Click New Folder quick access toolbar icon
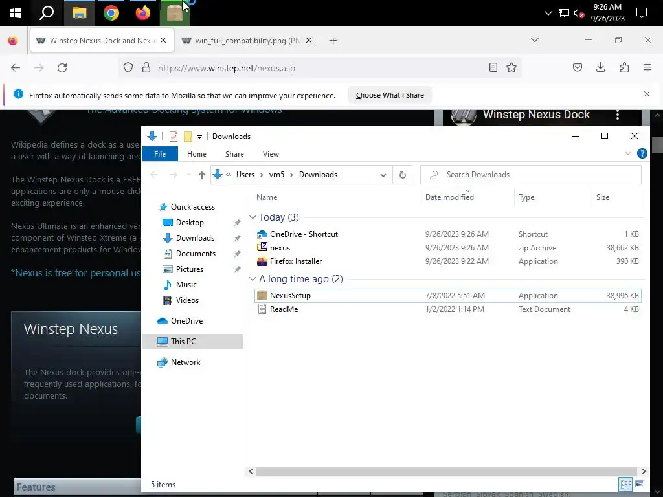Viewport: 663px width, 497px height. pos(188,137)
